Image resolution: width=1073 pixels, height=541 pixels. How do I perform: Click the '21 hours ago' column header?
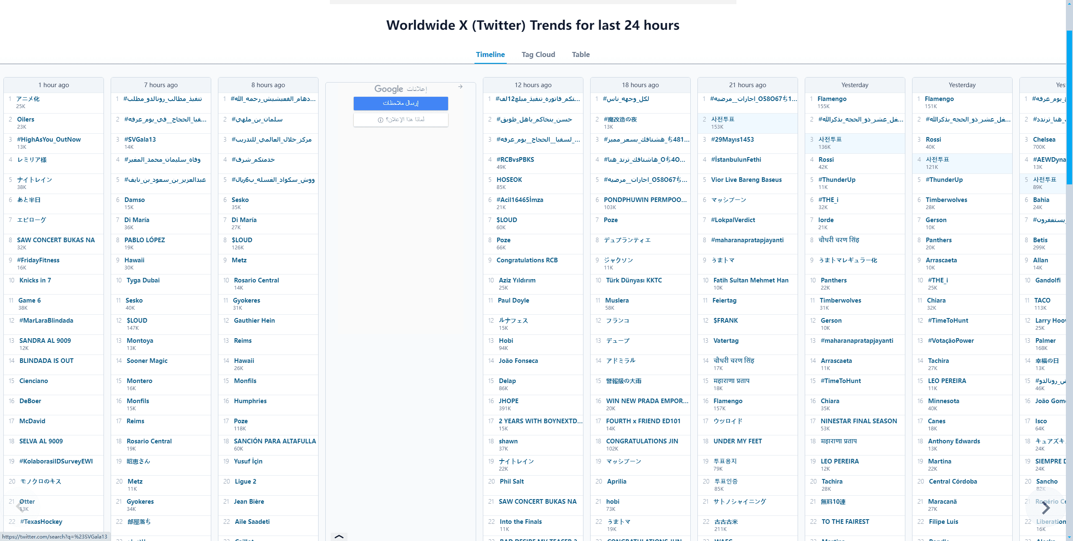[747, 85]
